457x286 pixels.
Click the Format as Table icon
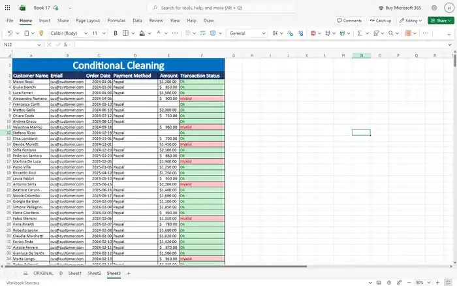coord(343,33)
